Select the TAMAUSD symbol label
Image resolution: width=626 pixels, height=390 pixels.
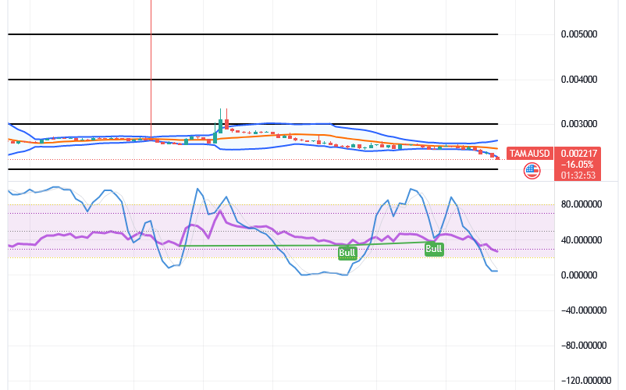[x=530, y=154]
